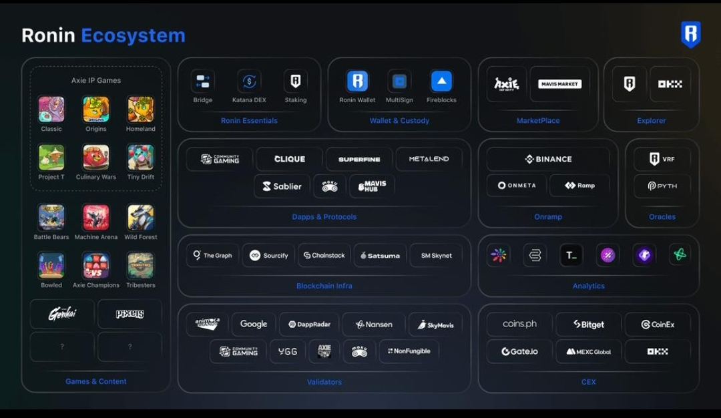721x418 pixels.
Task: Click Moku gamepad icon in Dapps & Protocols
Action: click(x=330, y=186)
